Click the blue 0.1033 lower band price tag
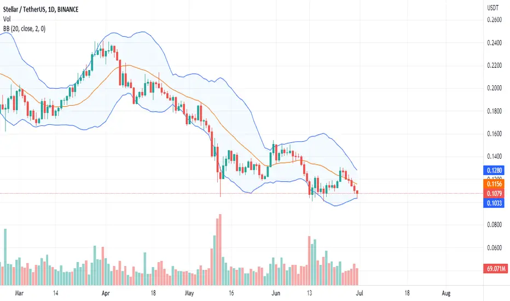510x301 pixels. pyautogui.click(x=494, y=204)
